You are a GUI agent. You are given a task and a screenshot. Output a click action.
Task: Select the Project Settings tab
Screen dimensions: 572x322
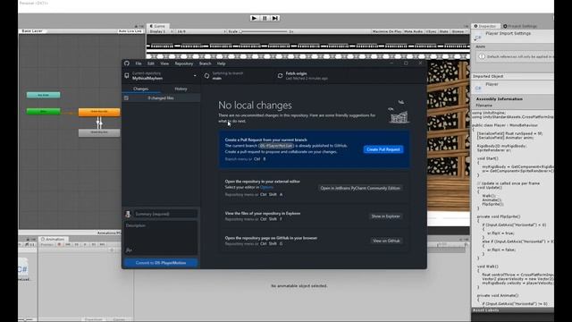pyautogui.click(x=519, y=26)
